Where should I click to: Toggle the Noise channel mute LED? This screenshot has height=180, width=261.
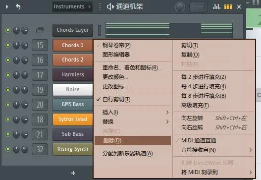click(x=8, y=90)
